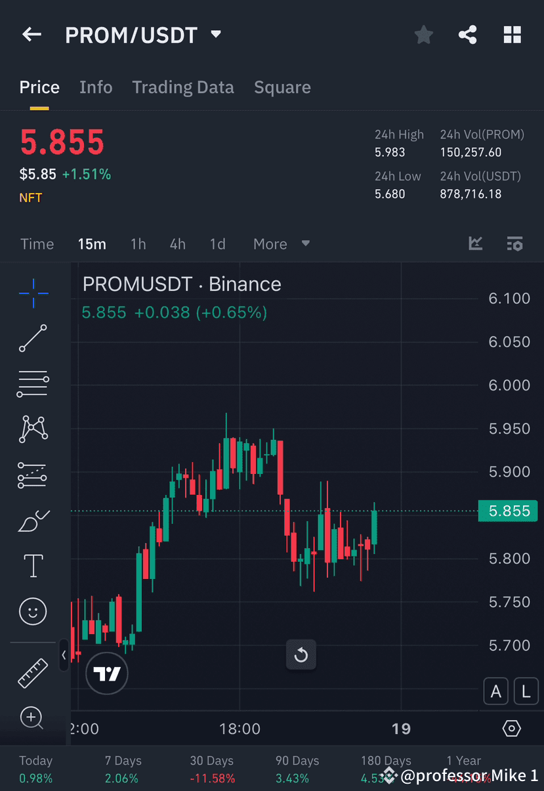Select the 1h timeframe
The width and height of the screenshot is (544, 791).
(x=138, y=244)
